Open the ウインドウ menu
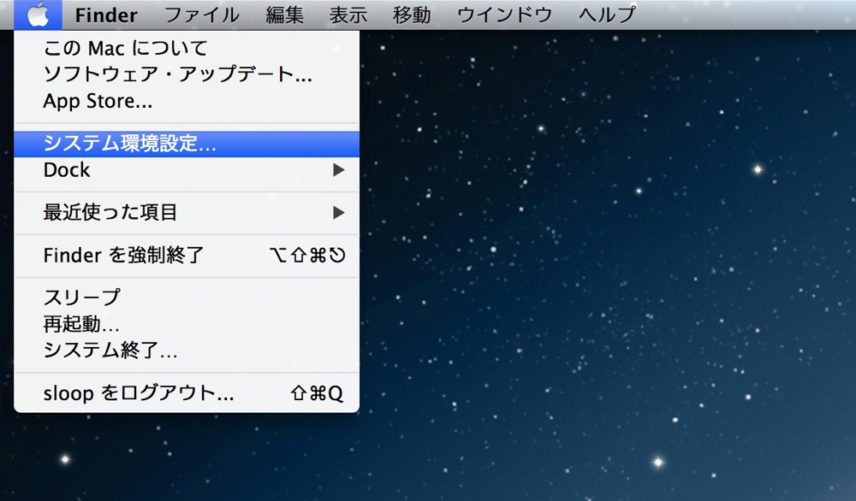 pyautogui.click(x=505, y=15)
